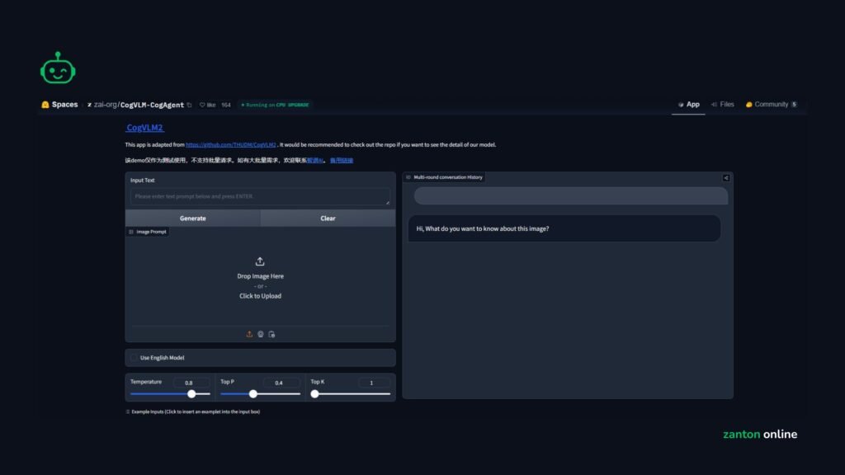Screen dimensions: 845x475
Task: Open the CogVLM2 heading link
Action: click(x=145, y=128)
